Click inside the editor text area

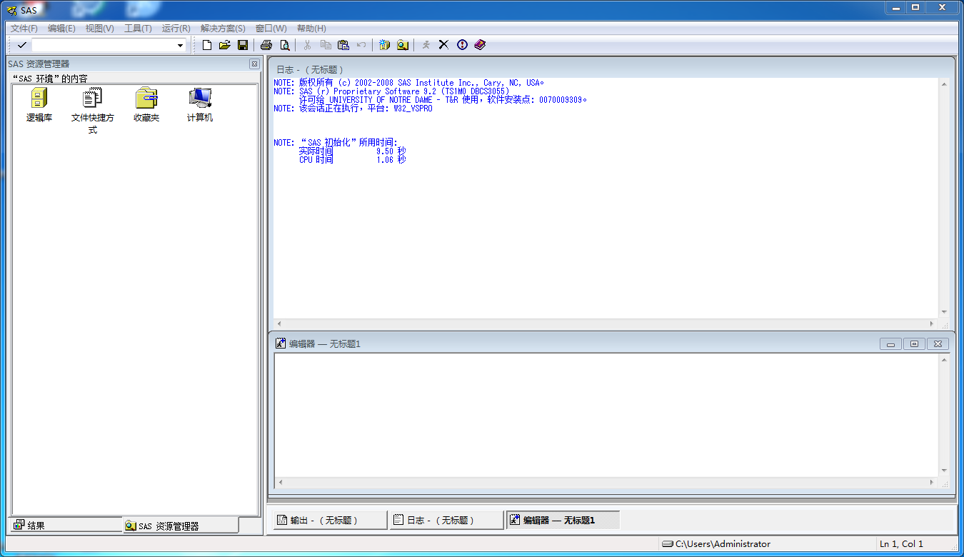(x=606, y=415)
